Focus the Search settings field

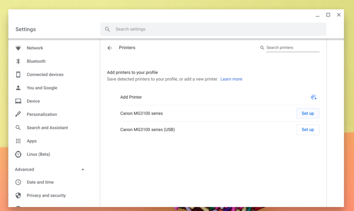(x=213, y=29)
